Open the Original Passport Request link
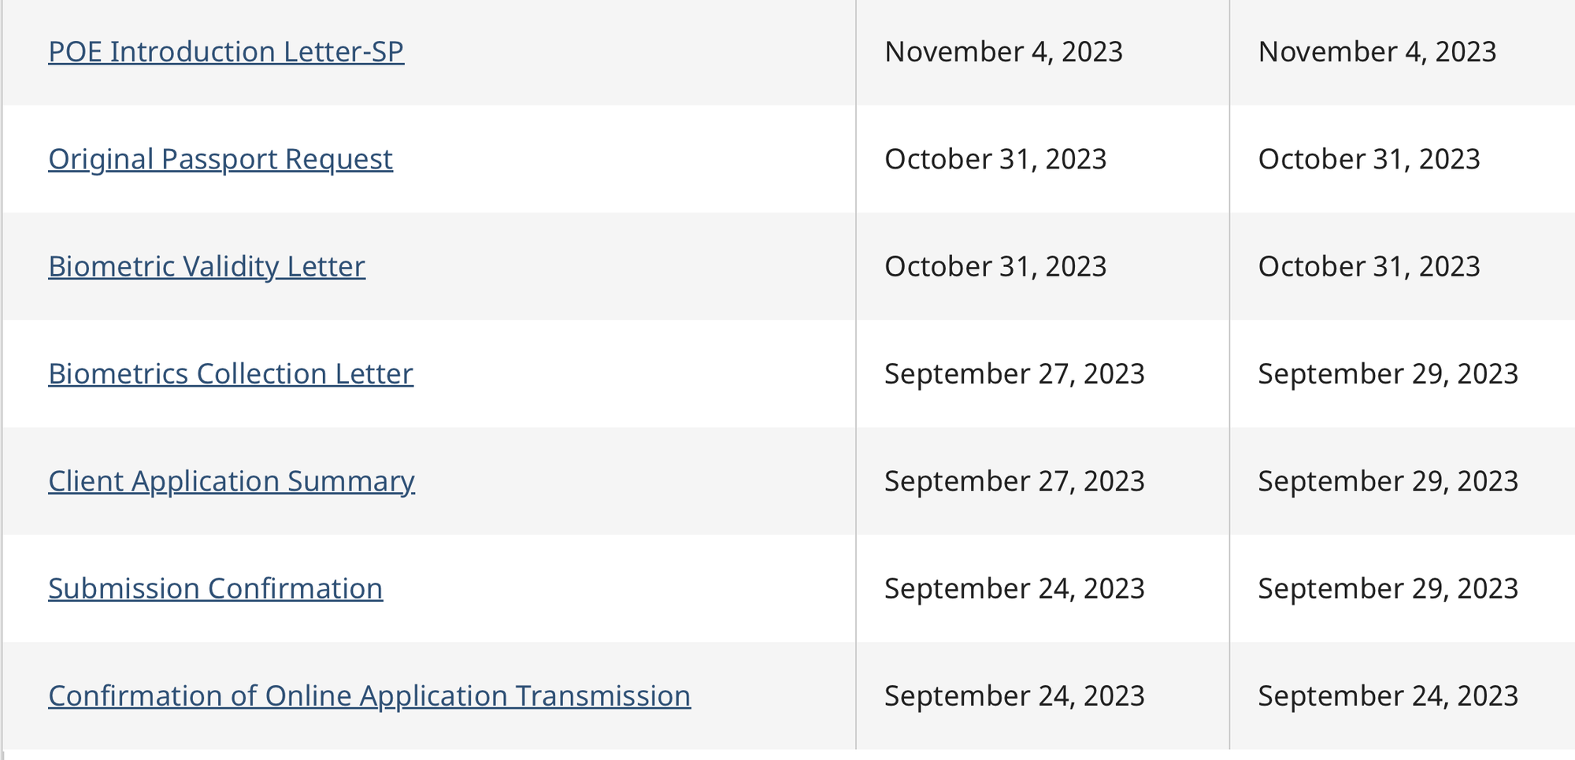1575x760 pixels. 220,159
